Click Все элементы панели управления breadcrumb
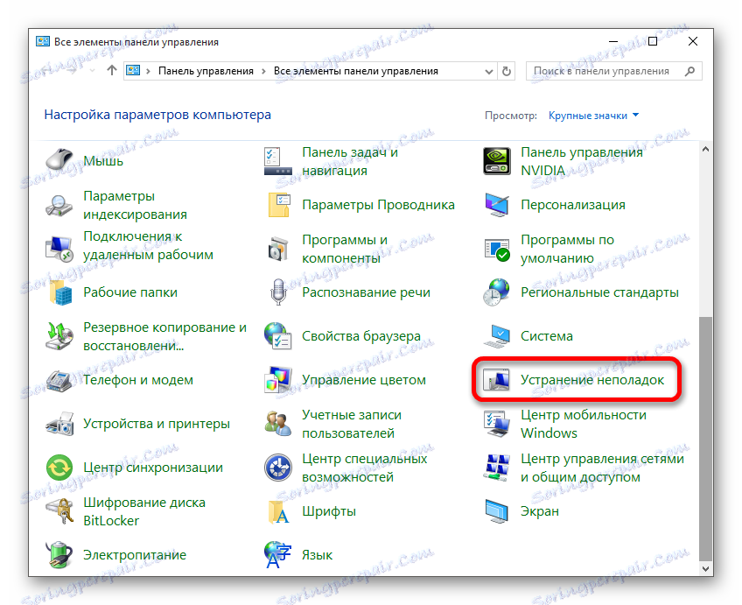The height and width of the screenshot is (605, 742). [356, 71]
